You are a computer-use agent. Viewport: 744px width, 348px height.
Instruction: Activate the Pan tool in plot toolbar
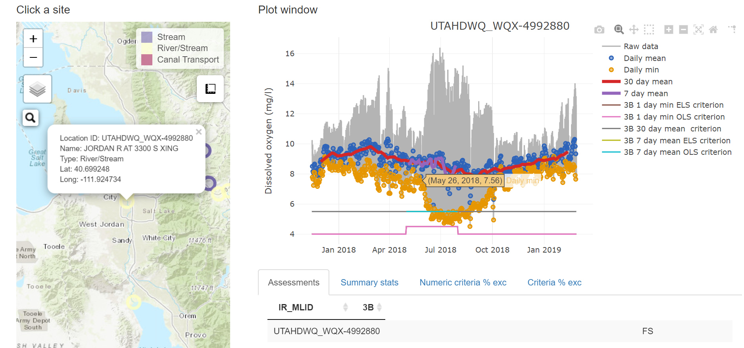click(634, 30)
